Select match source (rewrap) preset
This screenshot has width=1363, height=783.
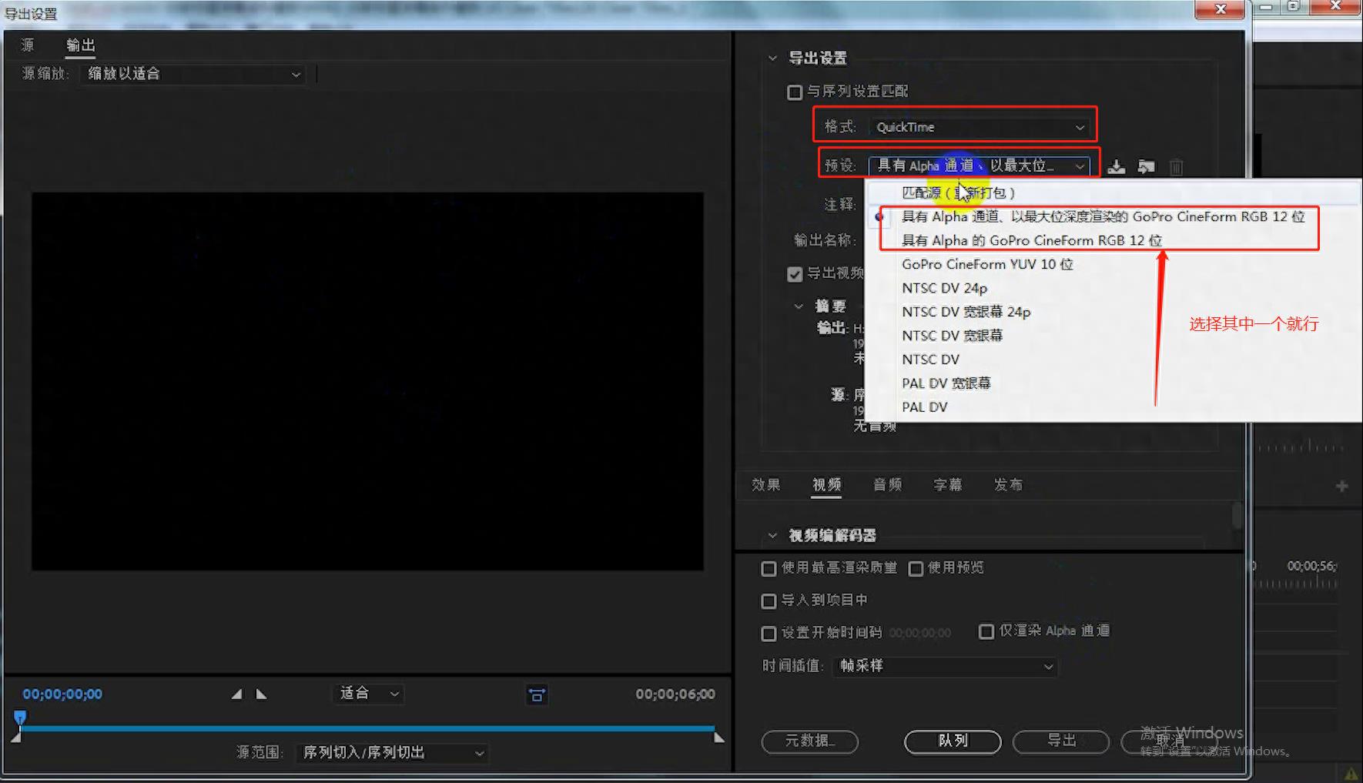click(1114, 192)
